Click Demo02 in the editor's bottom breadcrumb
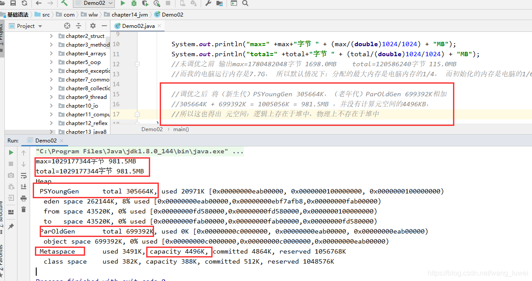 152,129
